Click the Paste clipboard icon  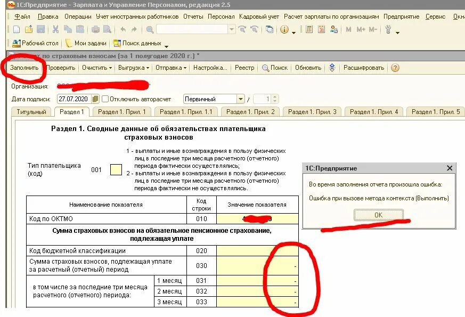click(80, 29)
